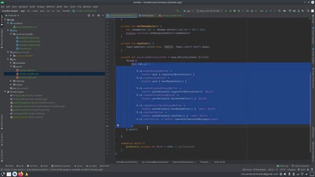This screenshot has width=315, height=177.
Task: Open the Build tool window
Action: [x=44, y=166]
